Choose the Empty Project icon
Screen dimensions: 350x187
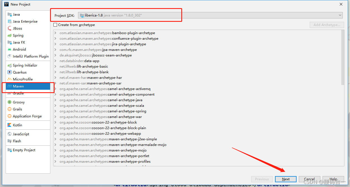(x=10, y=150)
